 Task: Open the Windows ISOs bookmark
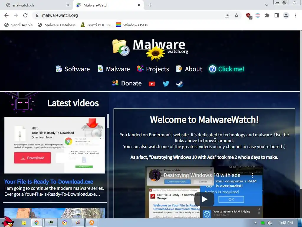click(132, 25)
